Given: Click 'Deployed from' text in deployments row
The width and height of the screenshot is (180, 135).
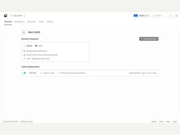Looking at the screenshot, I should pyautogui.click(x=135, y=73).
